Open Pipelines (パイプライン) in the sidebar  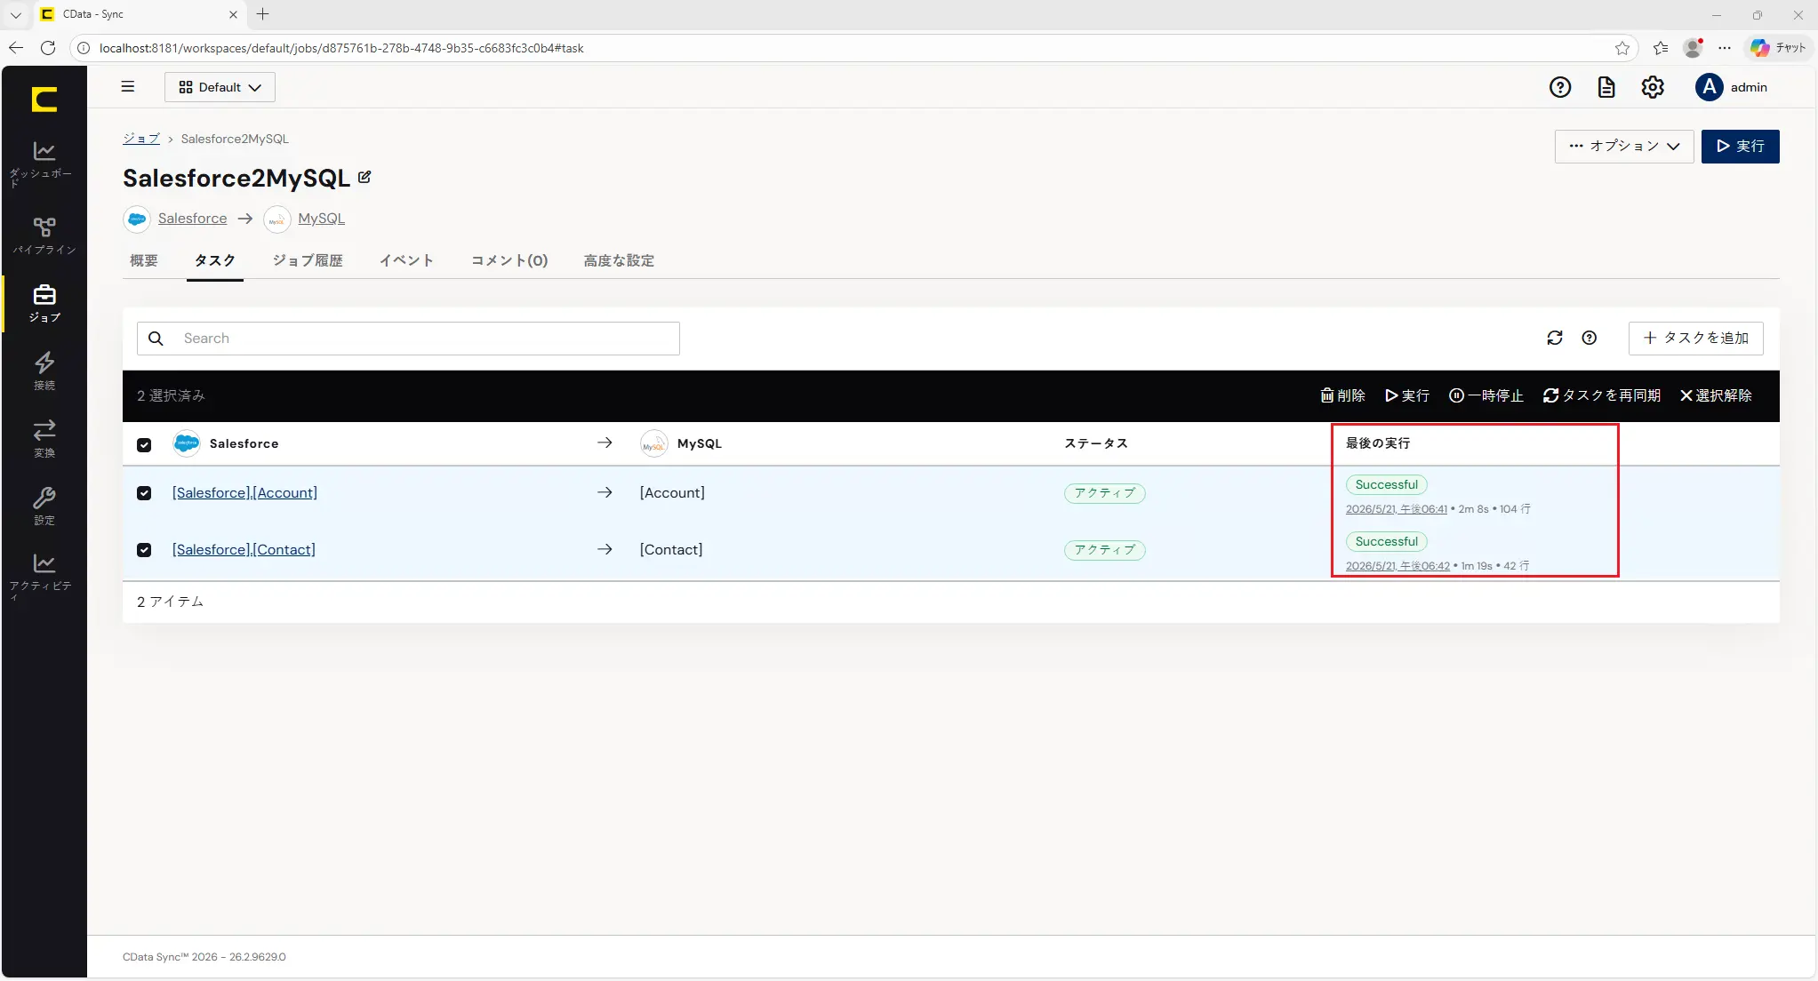(44, 235)
